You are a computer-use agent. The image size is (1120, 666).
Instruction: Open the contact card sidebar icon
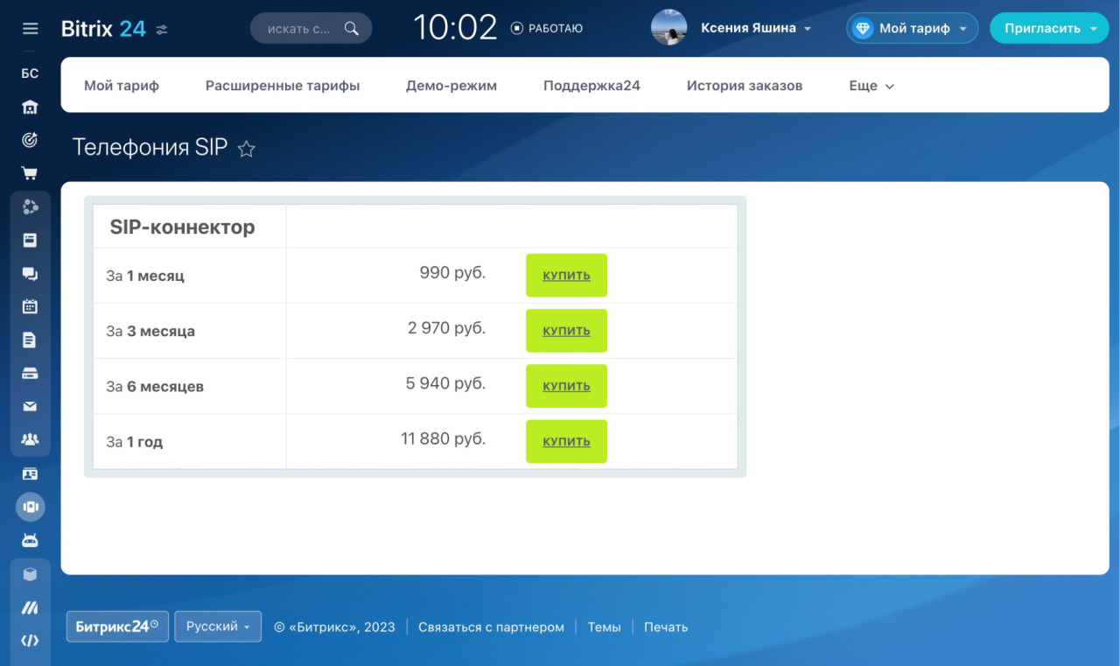tap(30, 473)
